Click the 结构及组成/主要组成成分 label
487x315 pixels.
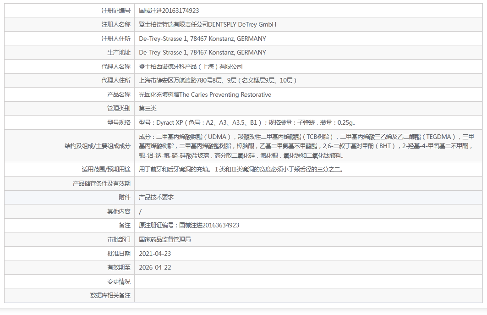tap(98, 146)
